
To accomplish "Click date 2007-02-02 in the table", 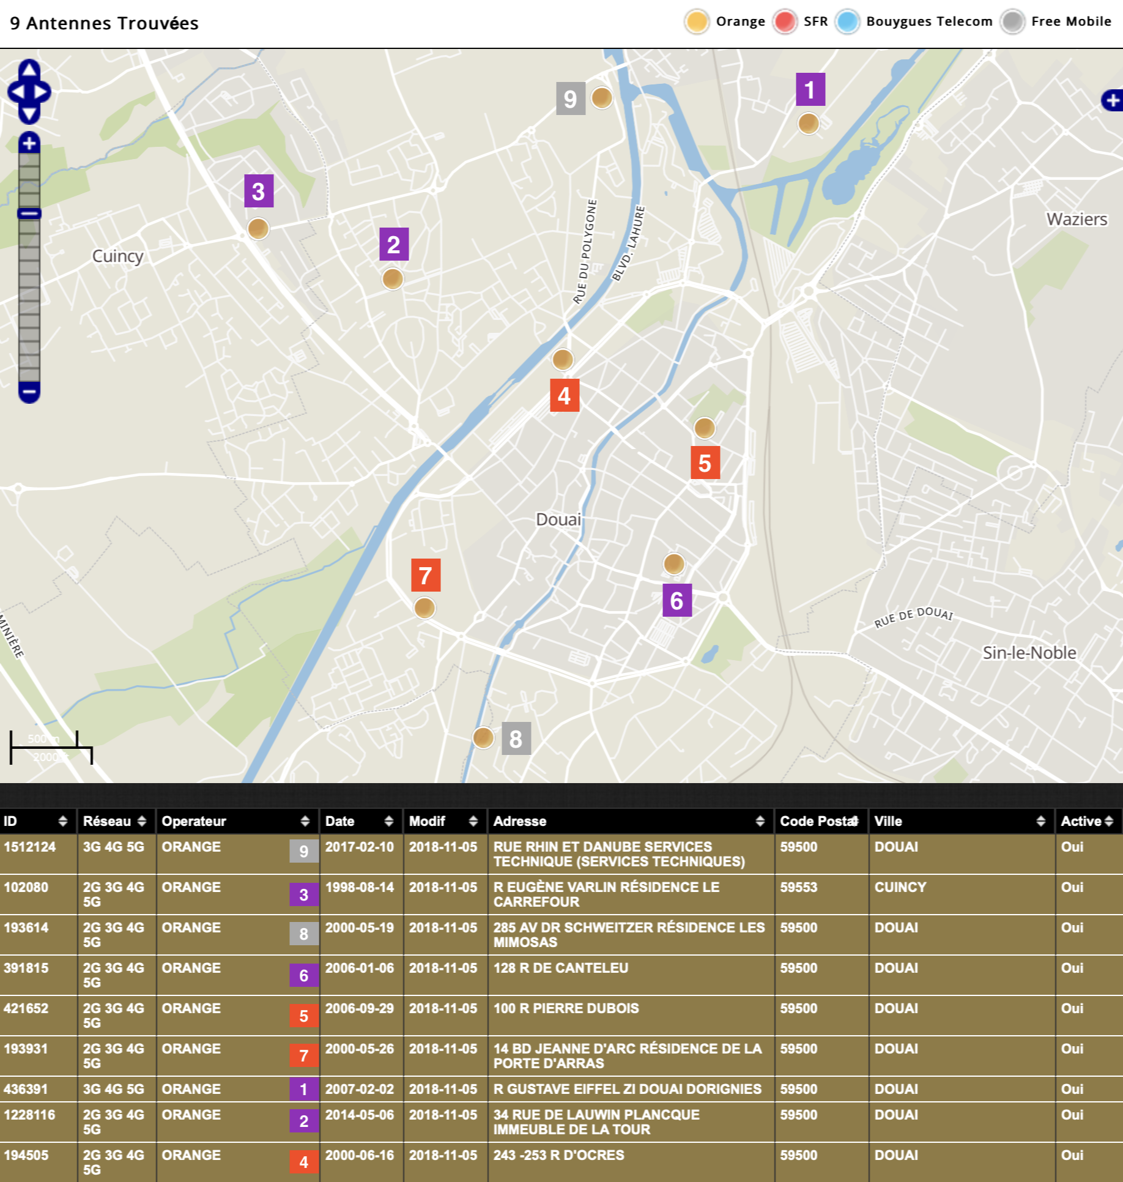I will point(359,1089).
